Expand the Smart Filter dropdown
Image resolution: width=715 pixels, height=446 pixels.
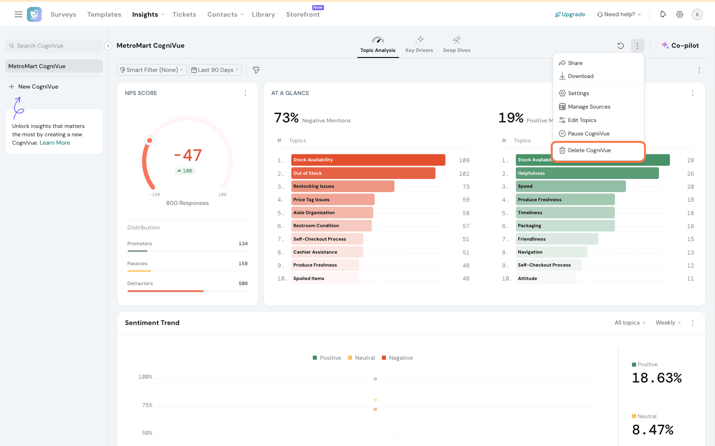152,70
